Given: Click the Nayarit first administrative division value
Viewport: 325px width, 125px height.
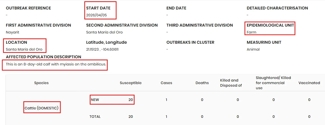Looking at the screenshot, I should click(x=13, y=32).
